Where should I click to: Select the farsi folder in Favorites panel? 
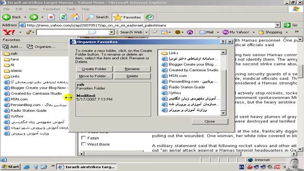11,59
